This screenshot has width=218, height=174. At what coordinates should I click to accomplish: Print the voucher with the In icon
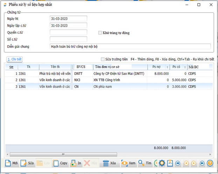pyautogui.click(x=74, y=163)
